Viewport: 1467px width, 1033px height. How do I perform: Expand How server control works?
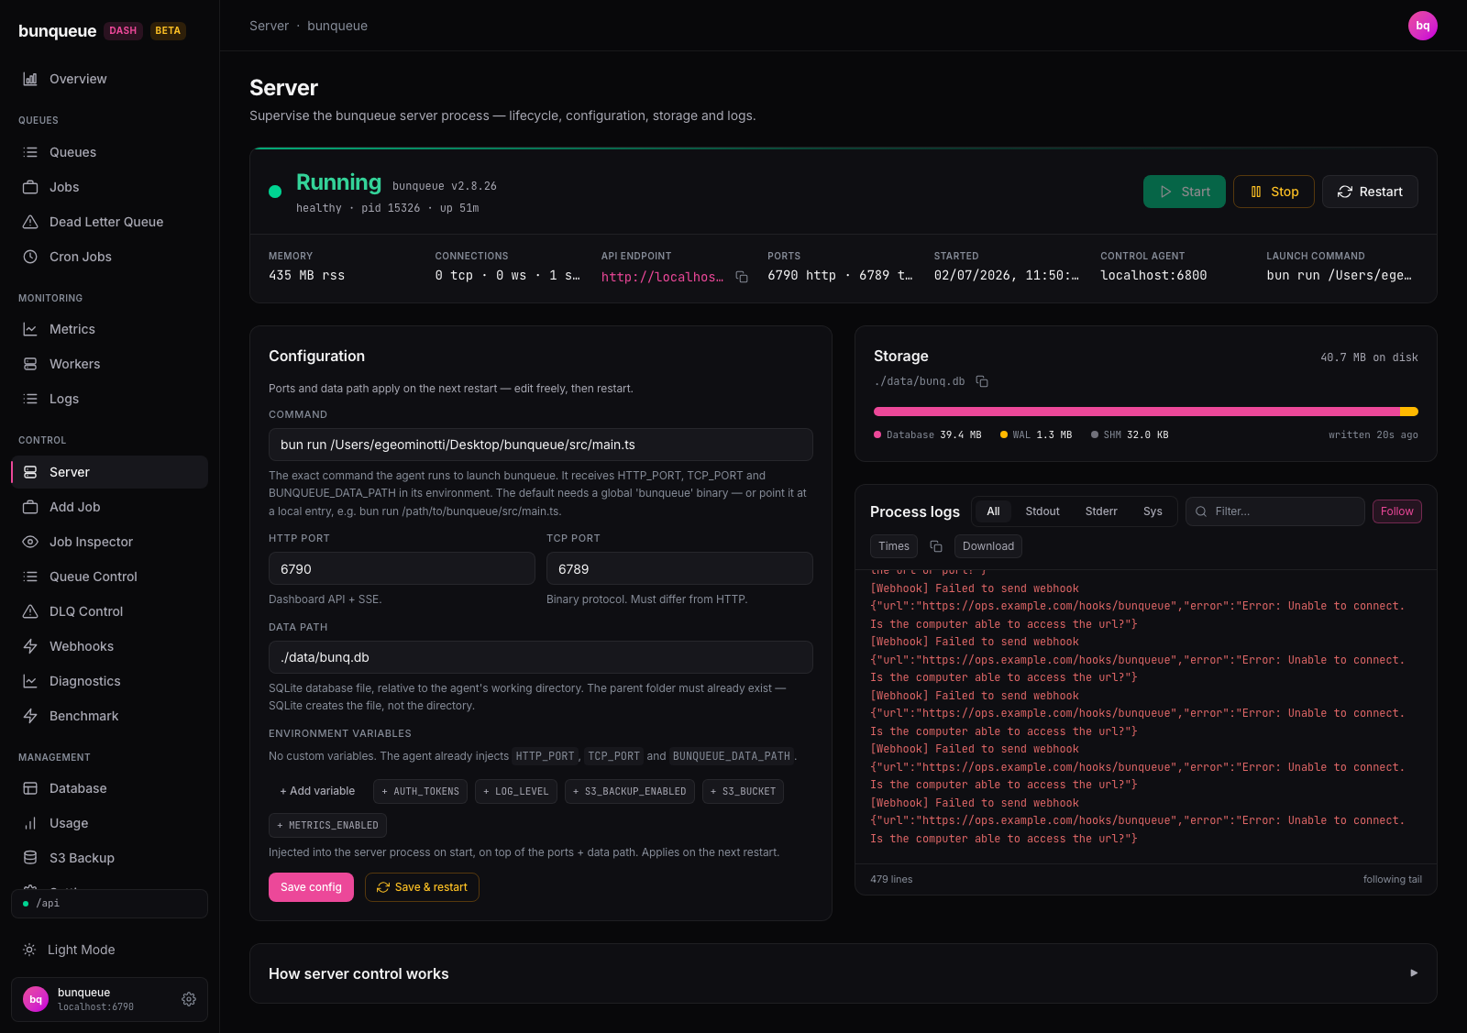(844, 973)
